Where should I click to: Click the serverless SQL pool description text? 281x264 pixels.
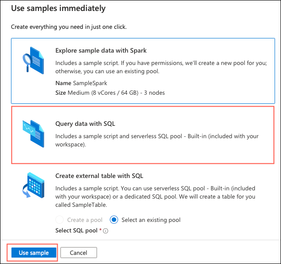click(157, 140)
